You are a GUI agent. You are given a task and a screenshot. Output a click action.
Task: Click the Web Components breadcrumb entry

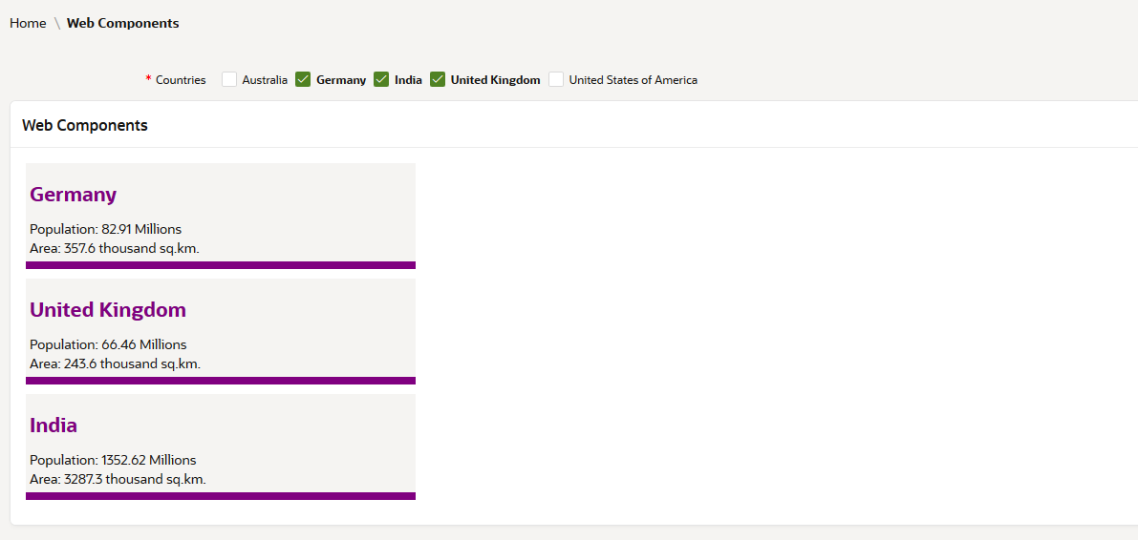click(122, 23)
